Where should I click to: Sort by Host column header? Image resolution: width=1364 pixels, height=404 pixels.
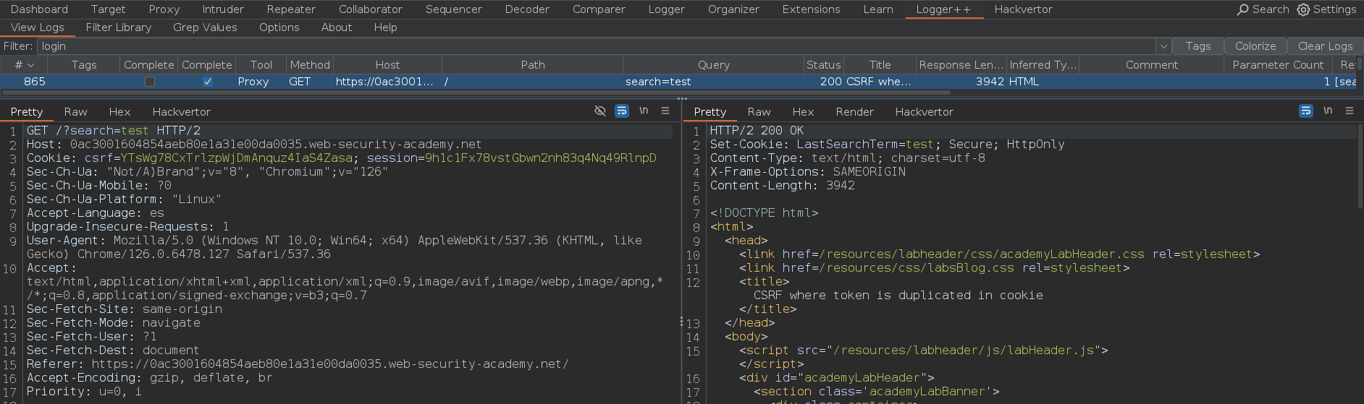387,65
